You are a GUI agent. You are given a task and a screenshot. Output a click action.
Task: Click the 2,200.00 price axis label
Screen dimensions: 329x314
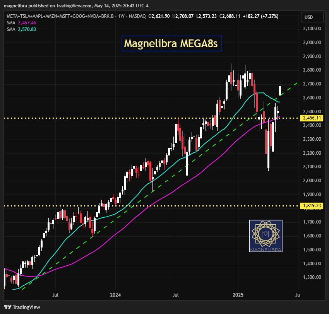pos(312,153)
